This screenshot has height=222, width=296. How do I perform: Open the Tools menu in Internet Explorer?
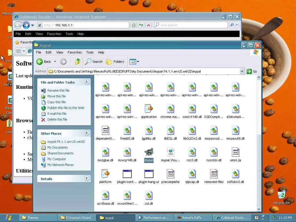pos(69,34)
